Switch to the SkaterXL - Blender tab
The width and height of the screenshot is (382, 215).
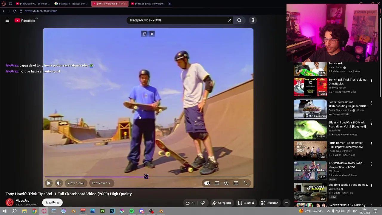33,4
